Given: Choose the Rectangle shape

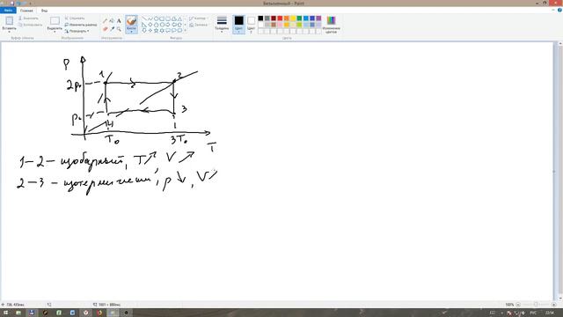Looking at the screenshot, I should coord(162,18).
